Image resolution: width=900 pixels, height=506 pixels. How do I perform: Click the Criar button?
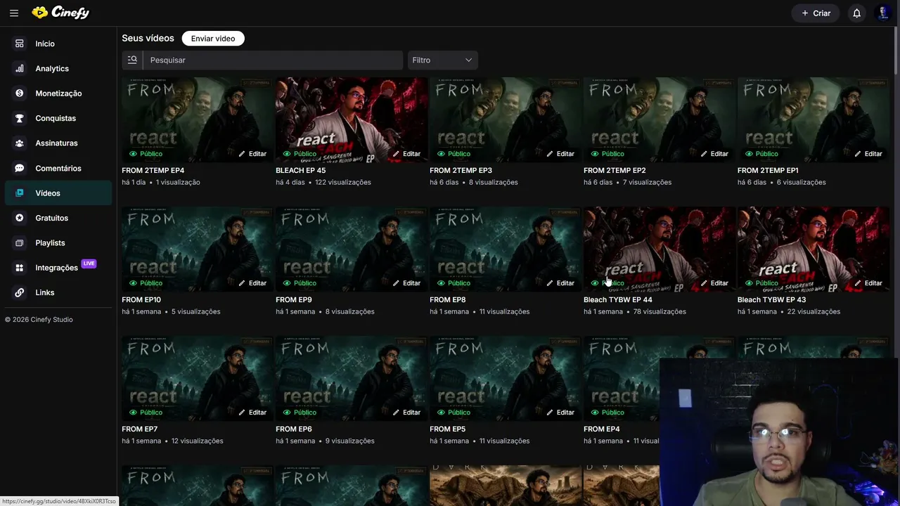coord(816,13)
